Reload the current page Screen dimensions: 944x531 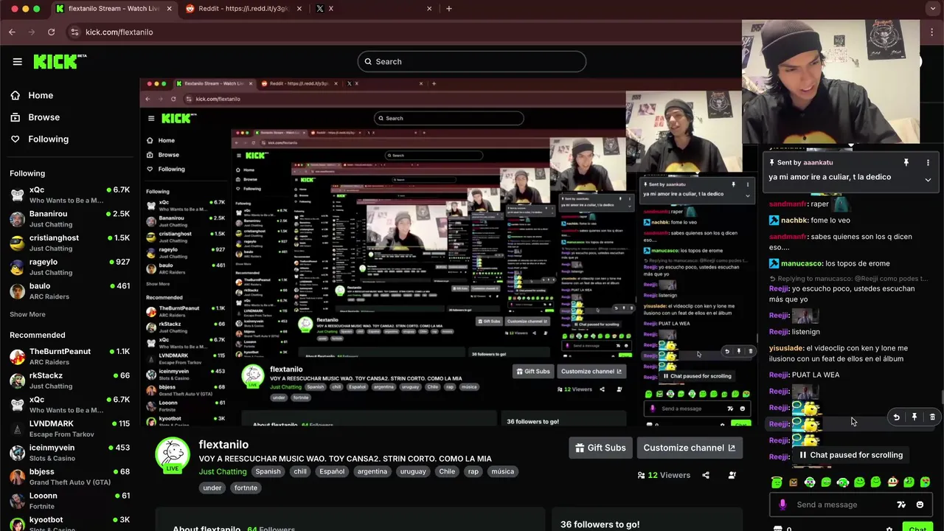tap(51, 32)
